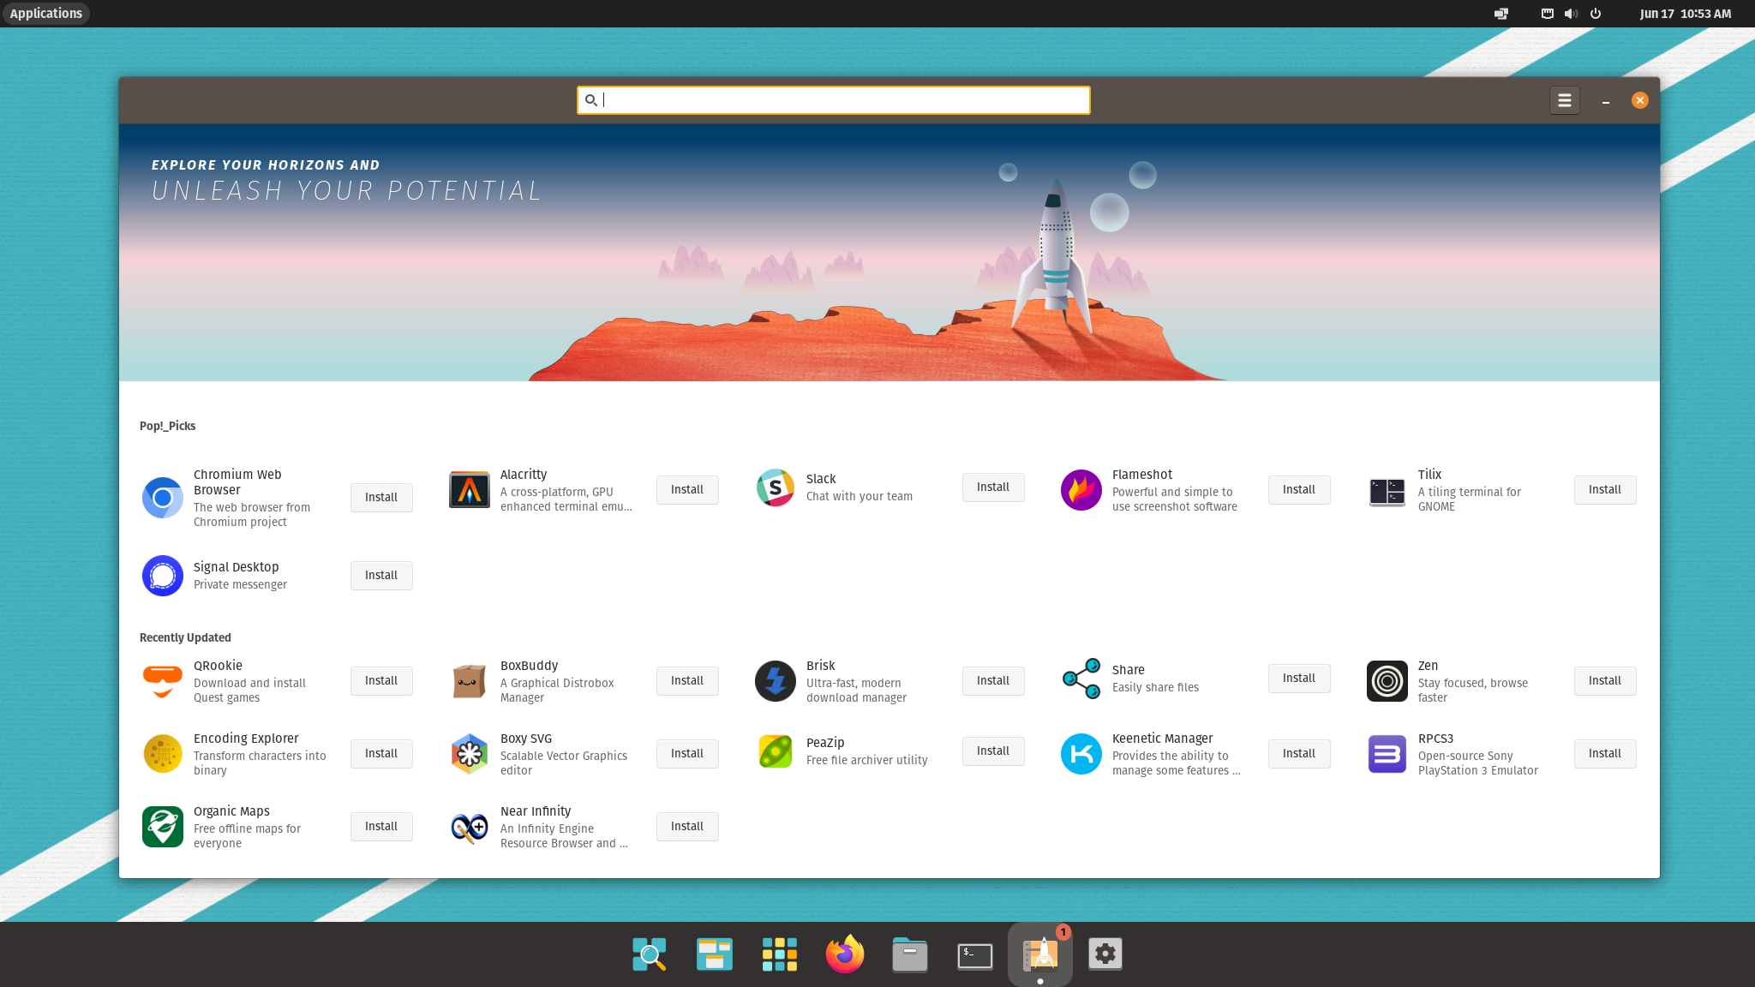Open Terminal from the dock
The height and width of the screenshot is (987, 1755).
(975, 954)
